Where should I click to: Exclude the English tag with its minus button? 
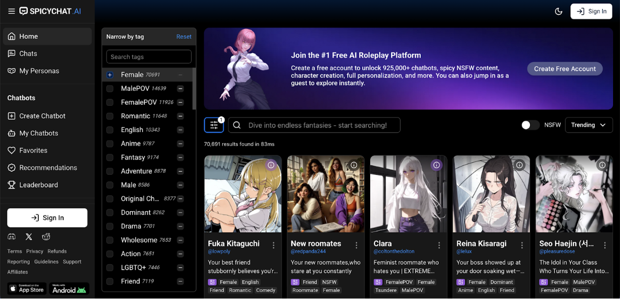180,130
